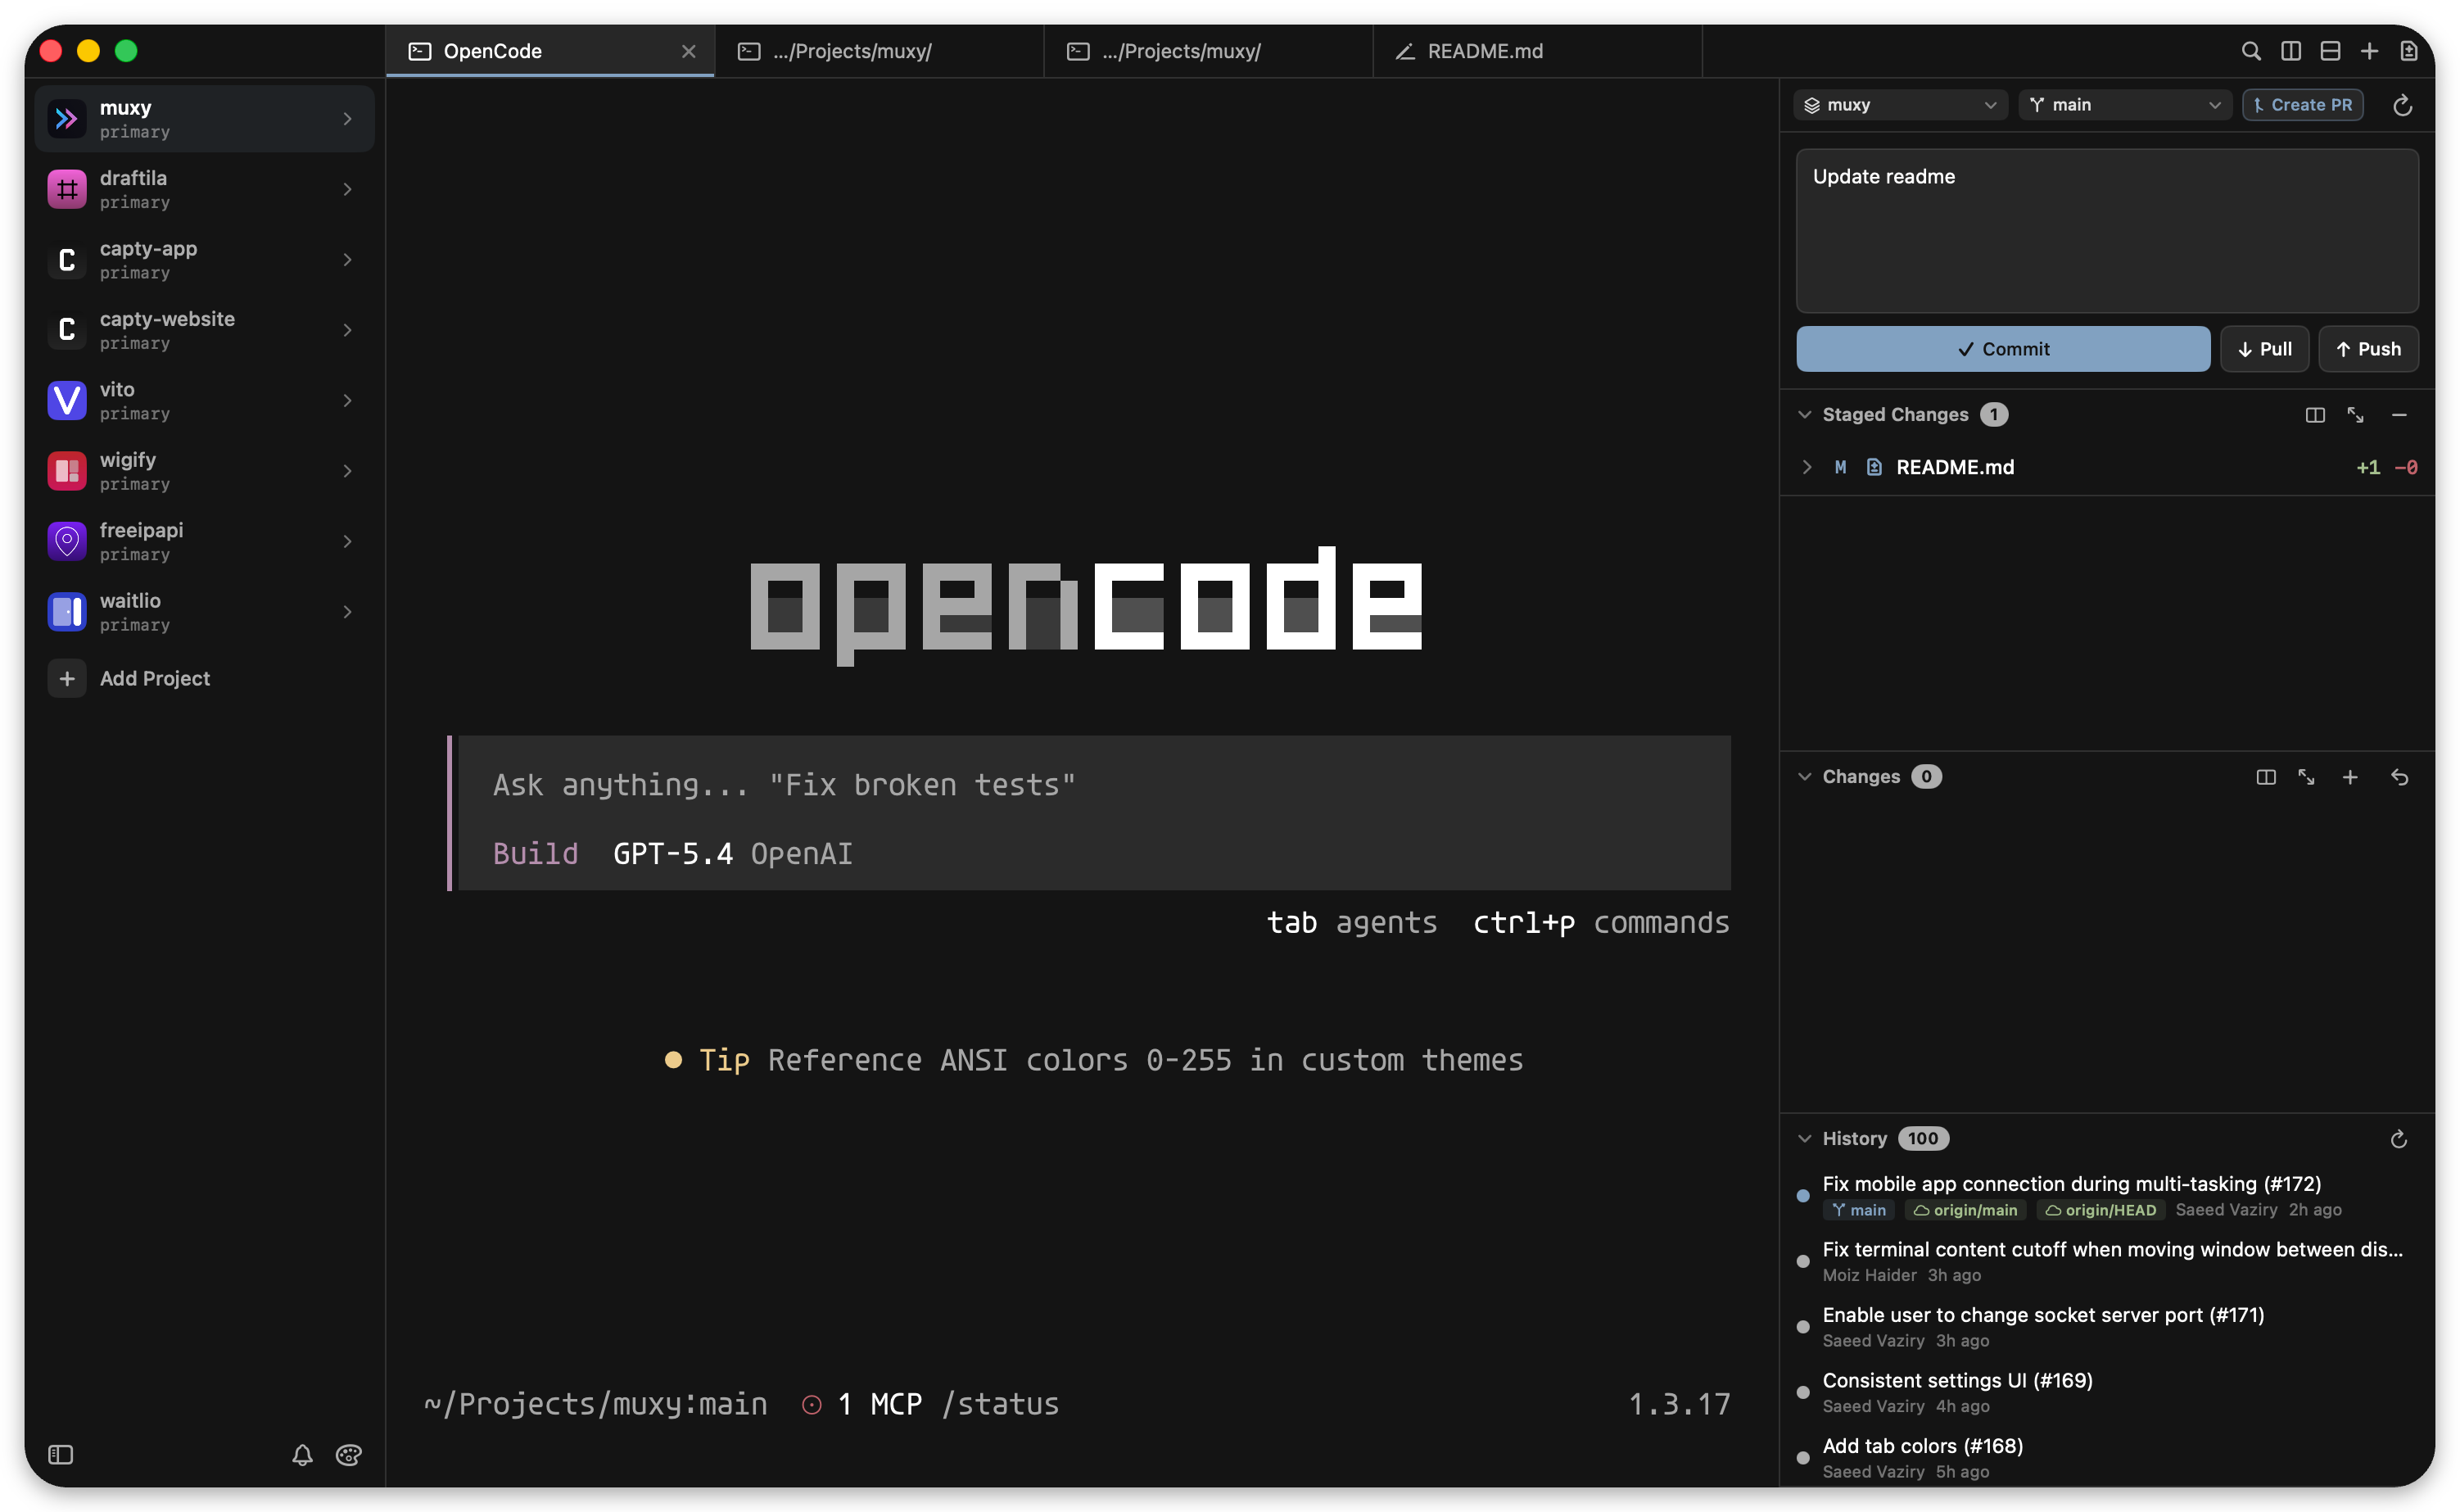Image resolution: width=2460 pixels, height=1512 pixels.
Task: Expand the waitlio project chevron
Action: 347,611
